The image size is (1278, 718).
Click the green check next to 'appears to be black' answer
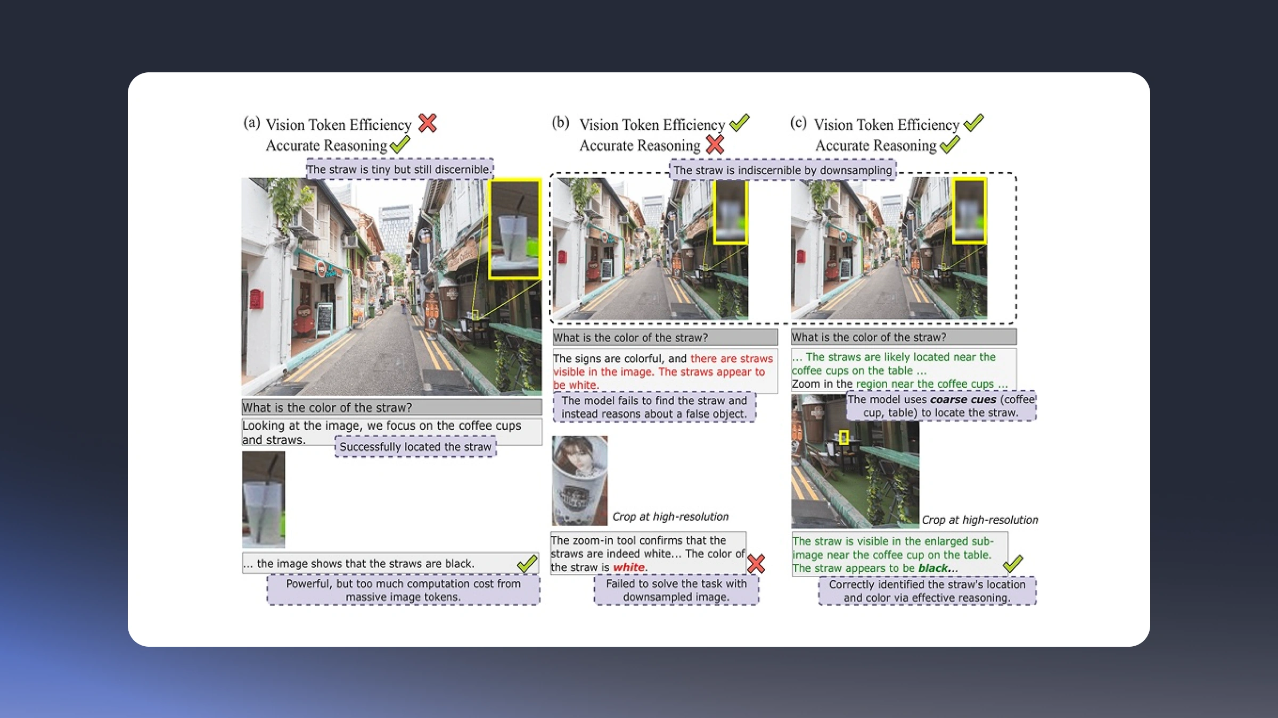(x=1013, y=564)
